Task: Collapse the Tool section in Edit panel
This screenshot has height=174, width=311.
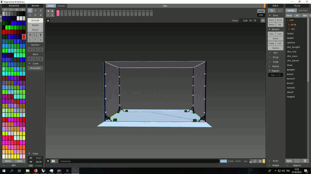Action: click(270, 15)
